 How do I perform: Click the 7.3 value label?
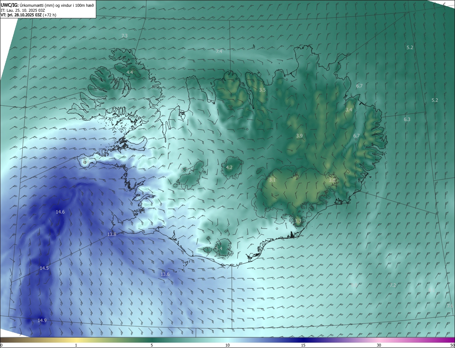point(124,36)
